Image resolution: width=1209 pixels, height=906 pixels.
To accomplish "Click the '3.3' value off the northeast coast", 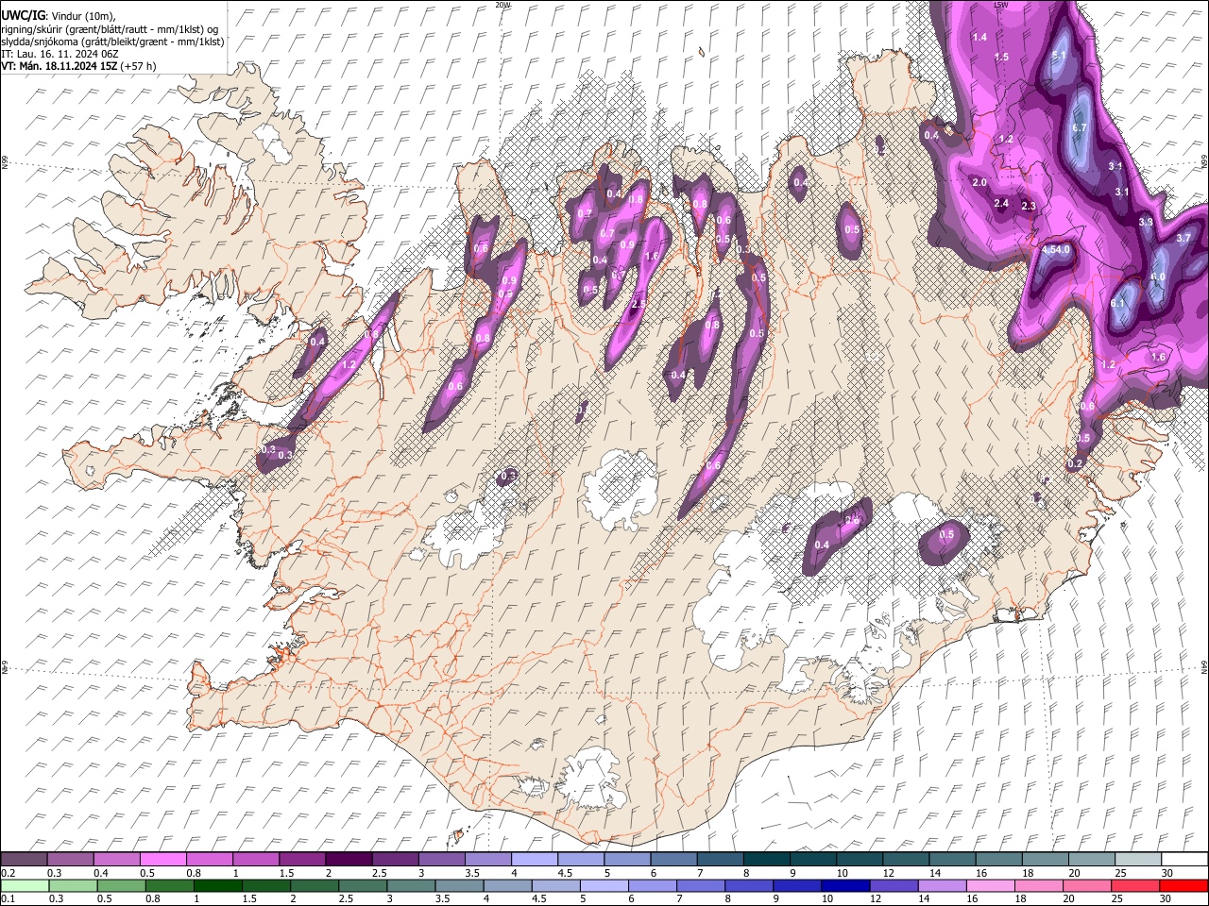I will (x=1146, y=222).
